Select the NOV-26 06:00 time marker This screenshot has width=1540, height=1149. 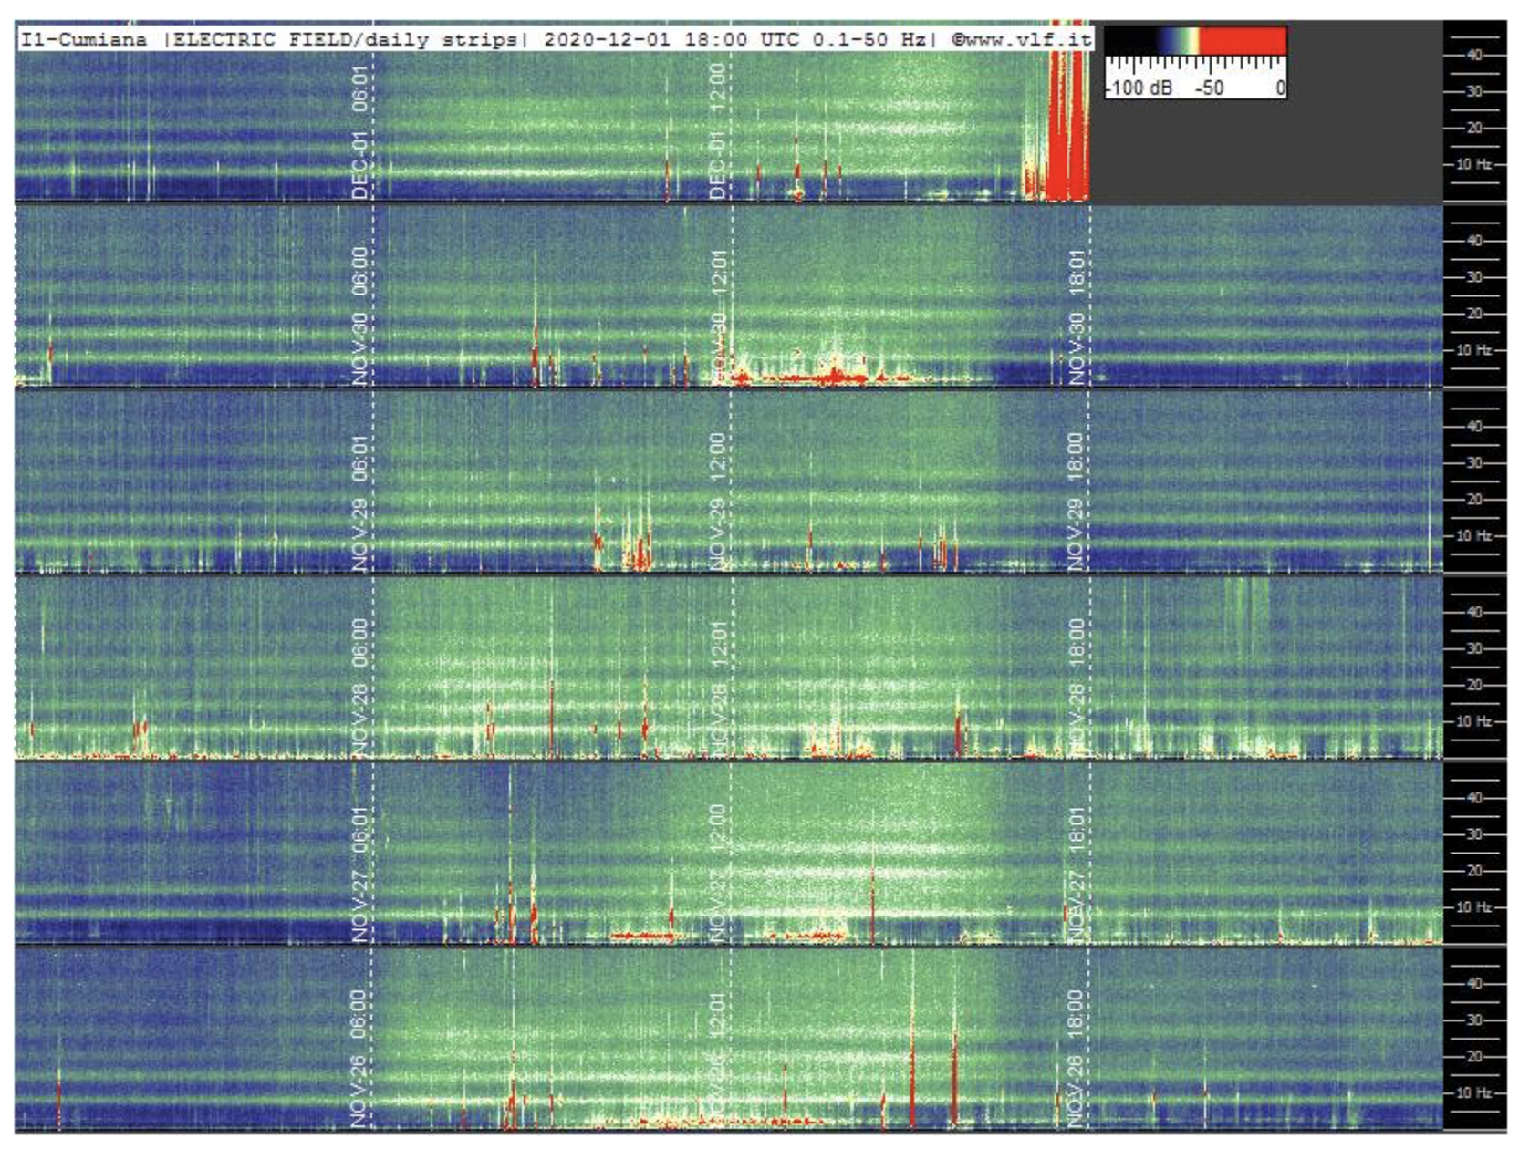[x=360, y=1059]
